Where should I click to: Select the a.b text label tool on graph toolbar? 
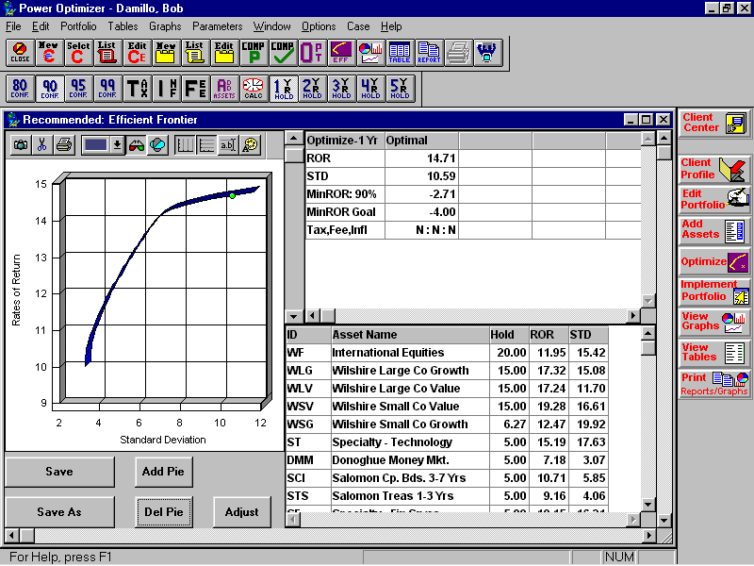(x=226, y=144)
